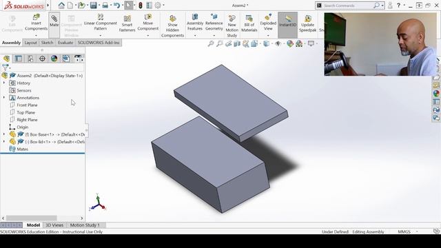
Task: Open the Help question mark menu
Action: point(398,6)
